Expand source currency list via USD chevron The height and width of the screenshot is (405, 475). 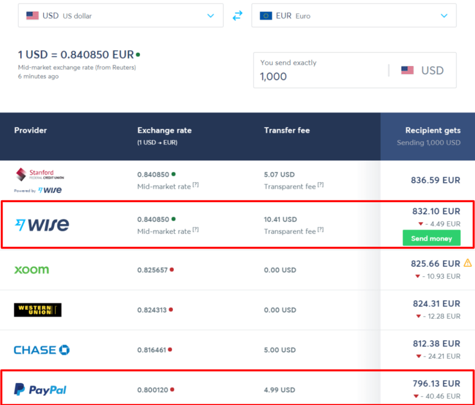pyautogui.click(x=211, y=16)
